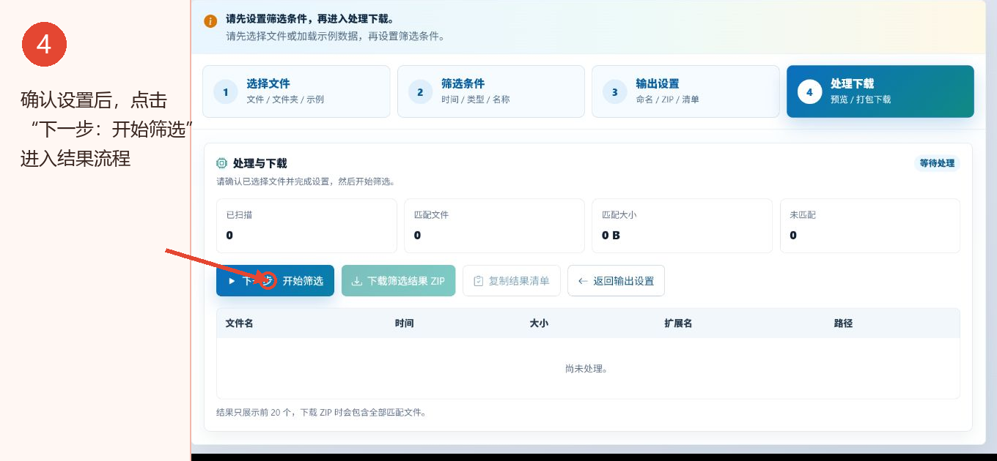Click the step number 1 circle

click(226, 92)
